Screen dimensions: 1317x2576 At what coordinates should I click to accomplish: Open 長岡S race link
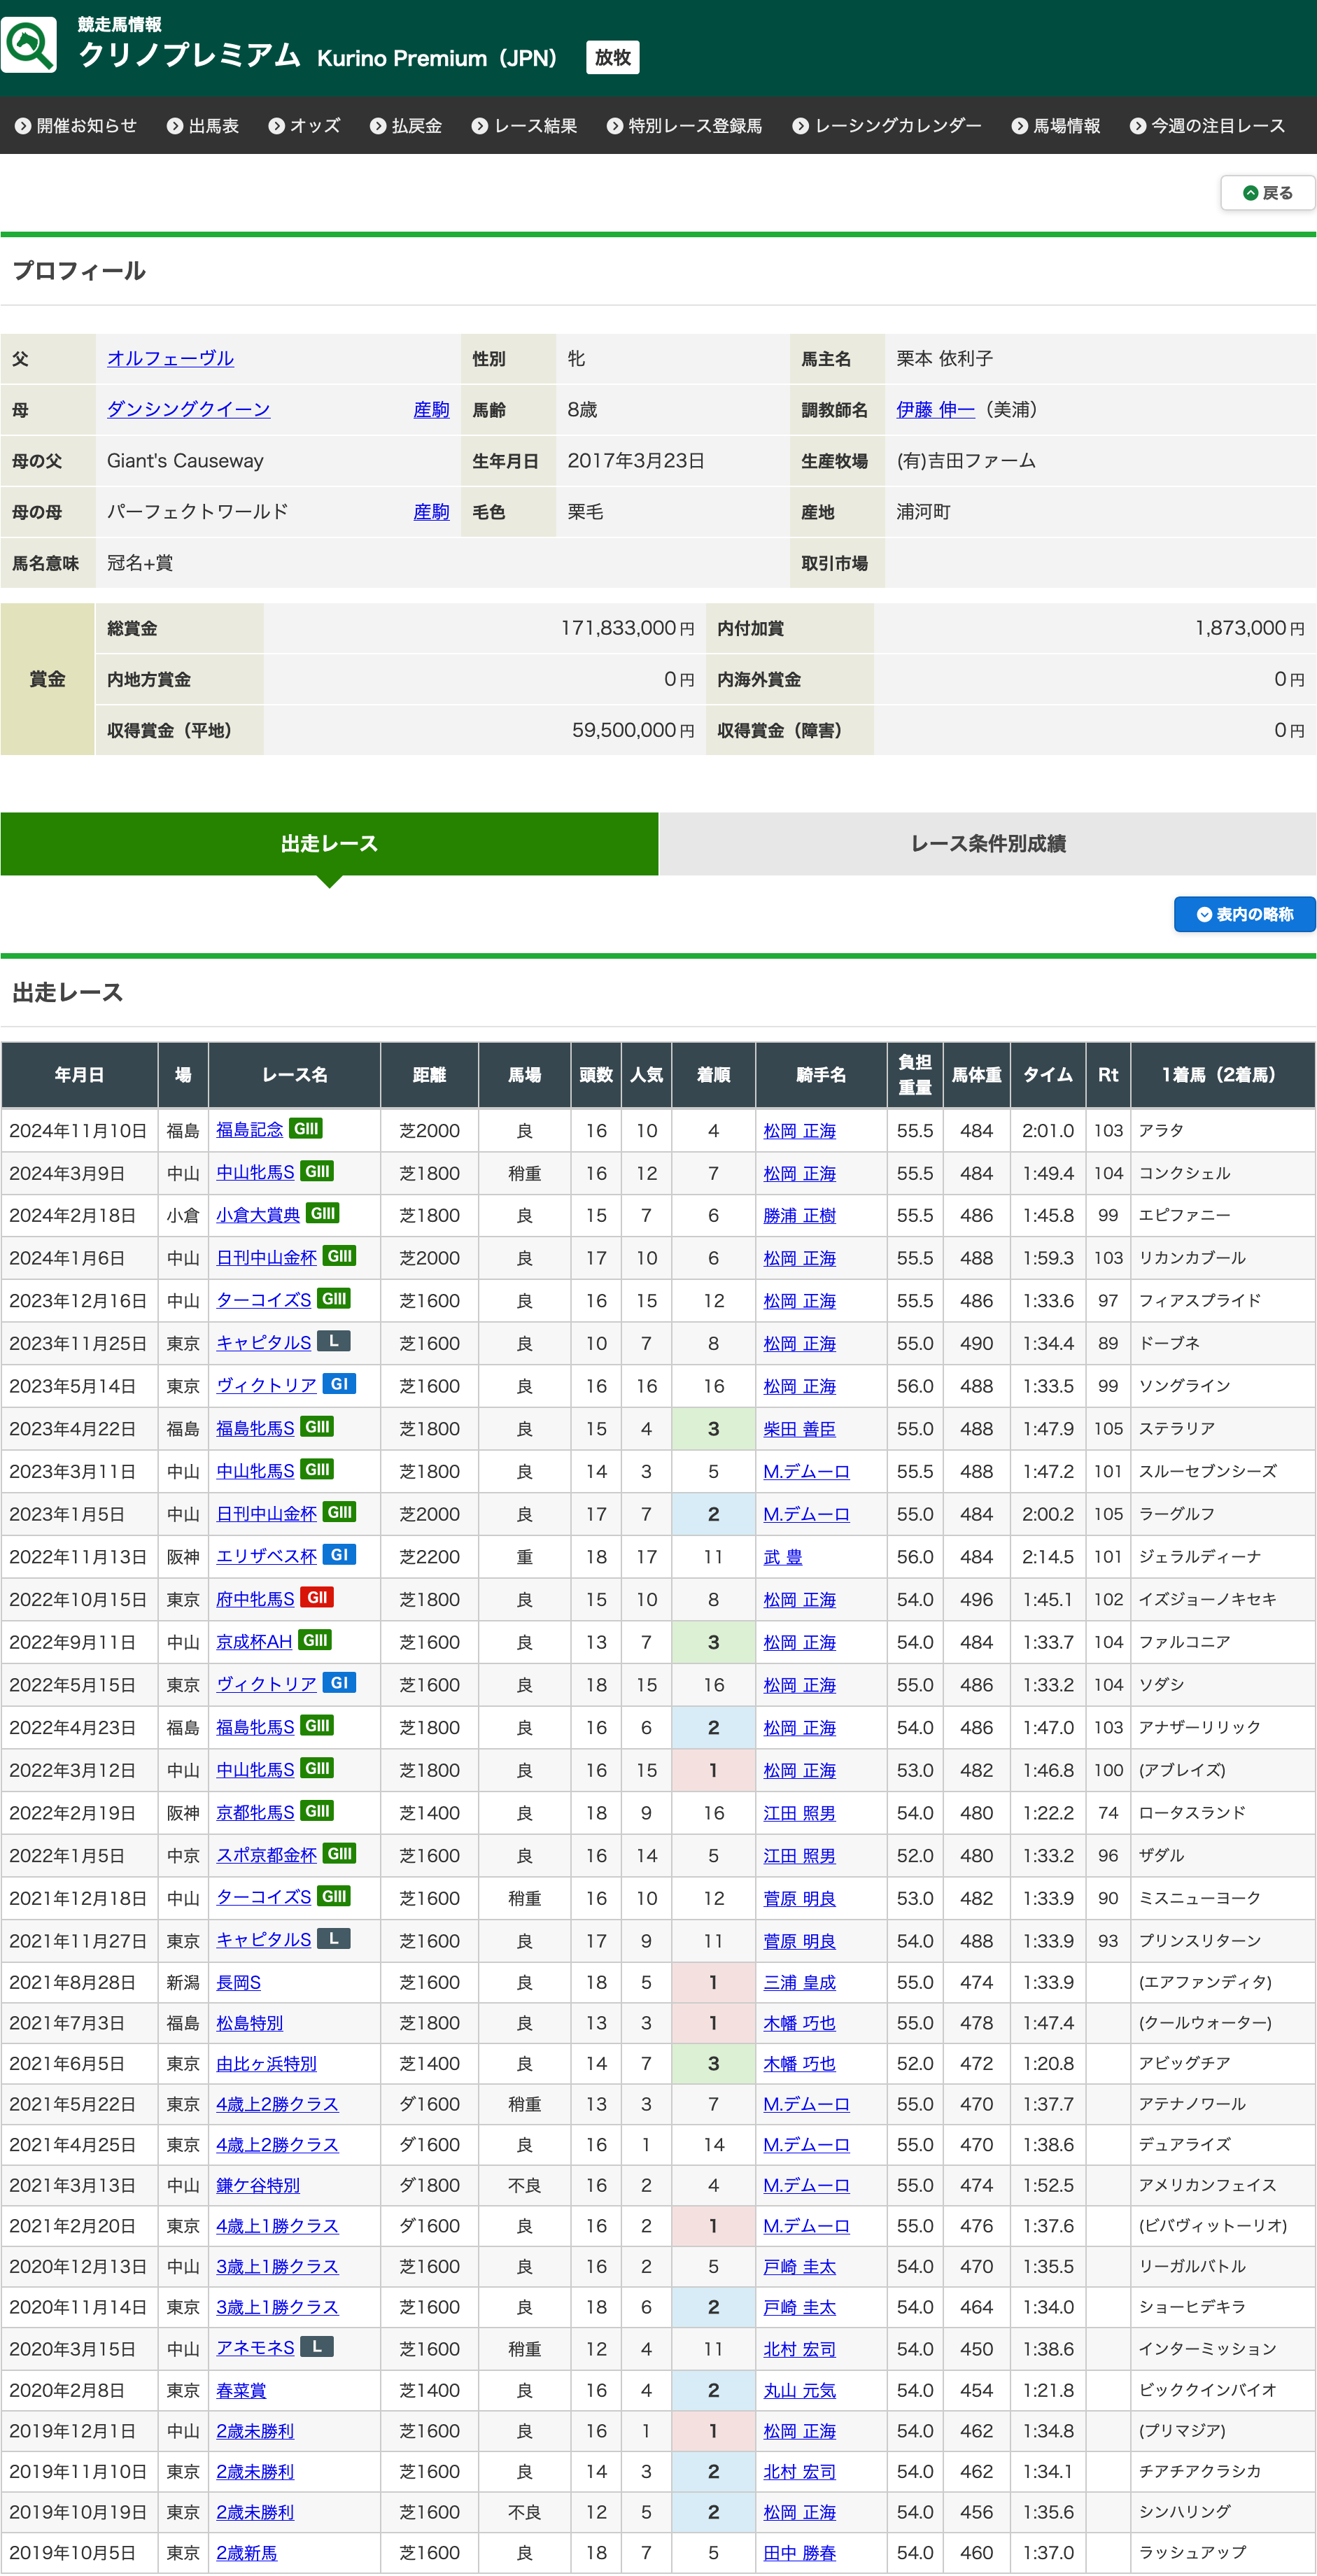pyautogui.click(x=239, y=1982)
